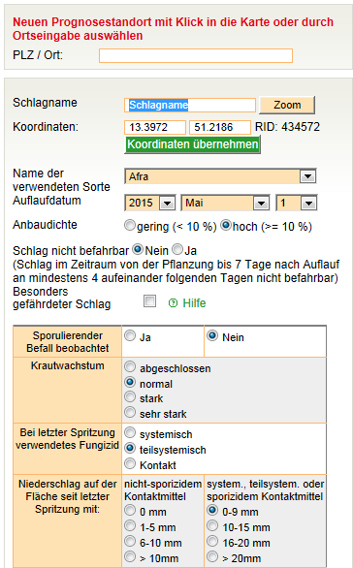The image size is (353, 568).
Task: Click the Zoom button
Action: click(287, 105)
